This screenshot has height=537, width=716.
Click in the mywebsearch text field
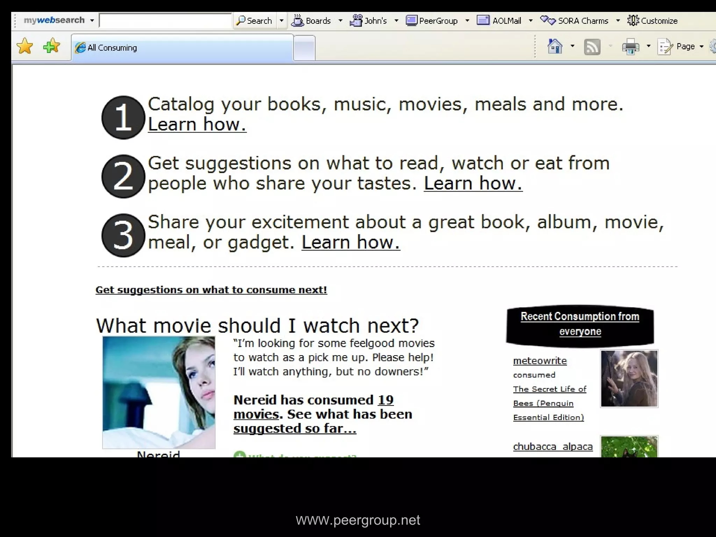tap(165, 21)
